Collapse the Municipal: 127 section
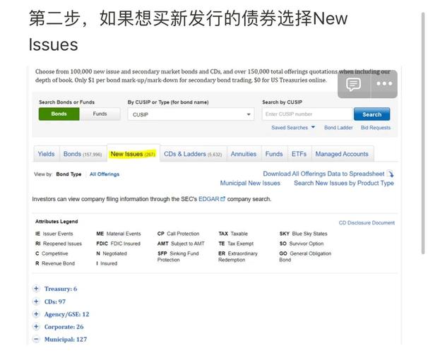This screenshot has height=353, width=428. (36, 340)
